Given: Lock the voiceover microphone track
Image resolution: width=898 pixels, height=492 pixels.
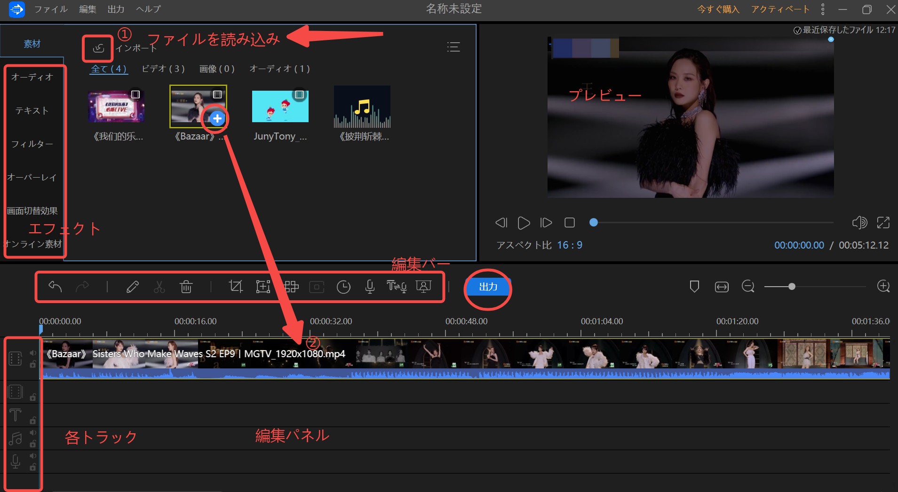Looking at the screenshot, I should (x=33, y=467).
